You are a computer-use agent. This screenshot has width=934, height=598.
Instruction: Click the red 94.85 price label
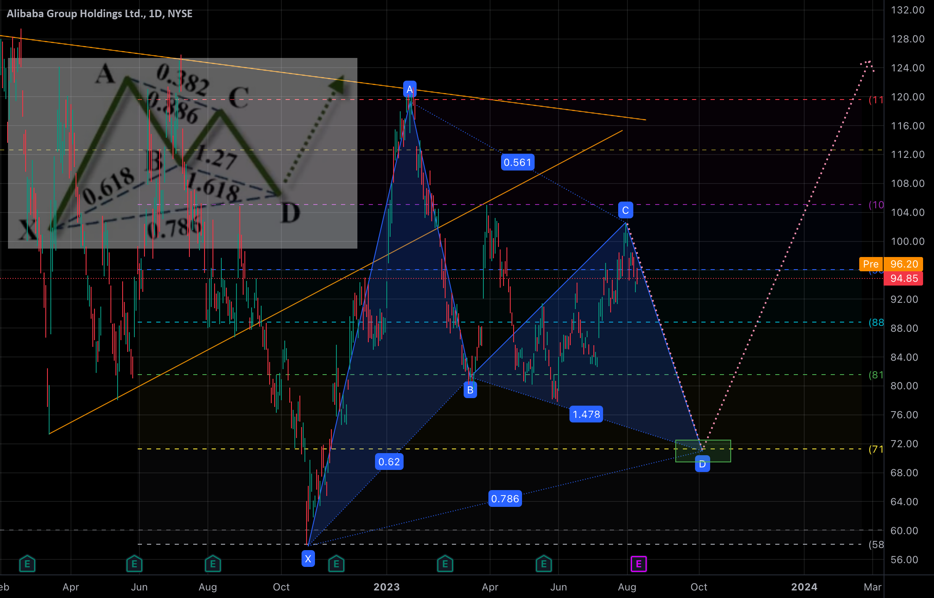click(903, 278)
